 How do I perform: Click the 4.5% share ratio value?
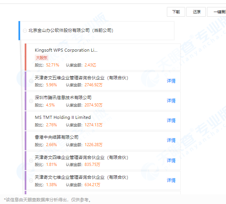(50, 105)
